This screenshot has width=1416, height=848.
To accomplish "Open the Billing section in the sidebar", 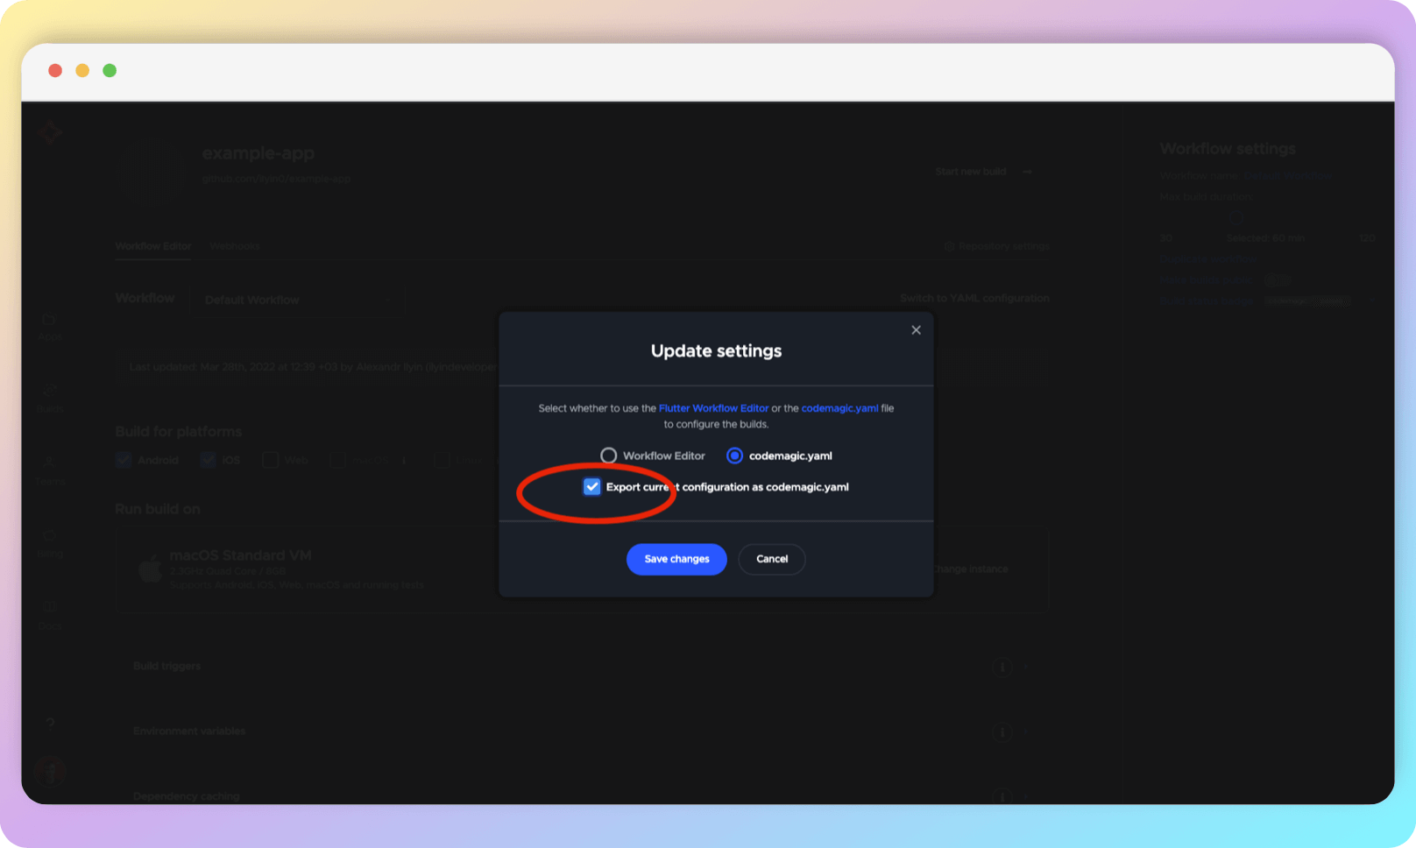I will coord(50,541).
